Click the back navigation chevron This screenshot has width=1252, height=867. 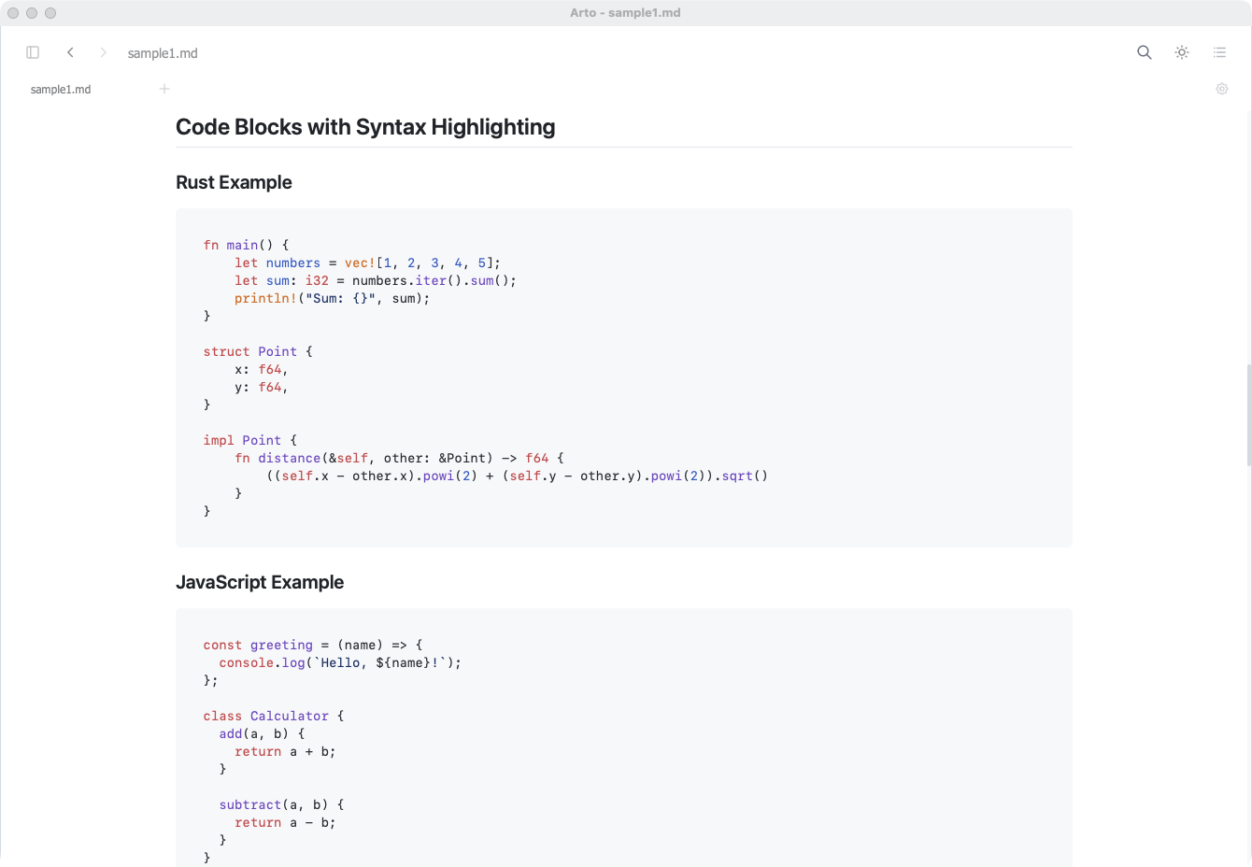(71, 52)
